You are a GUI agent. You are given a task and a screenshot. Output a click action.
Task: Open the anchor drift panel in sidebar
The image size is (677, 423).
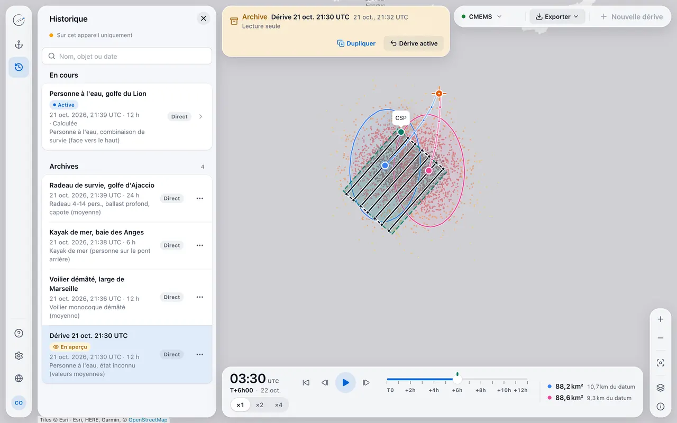click(19, 45)
